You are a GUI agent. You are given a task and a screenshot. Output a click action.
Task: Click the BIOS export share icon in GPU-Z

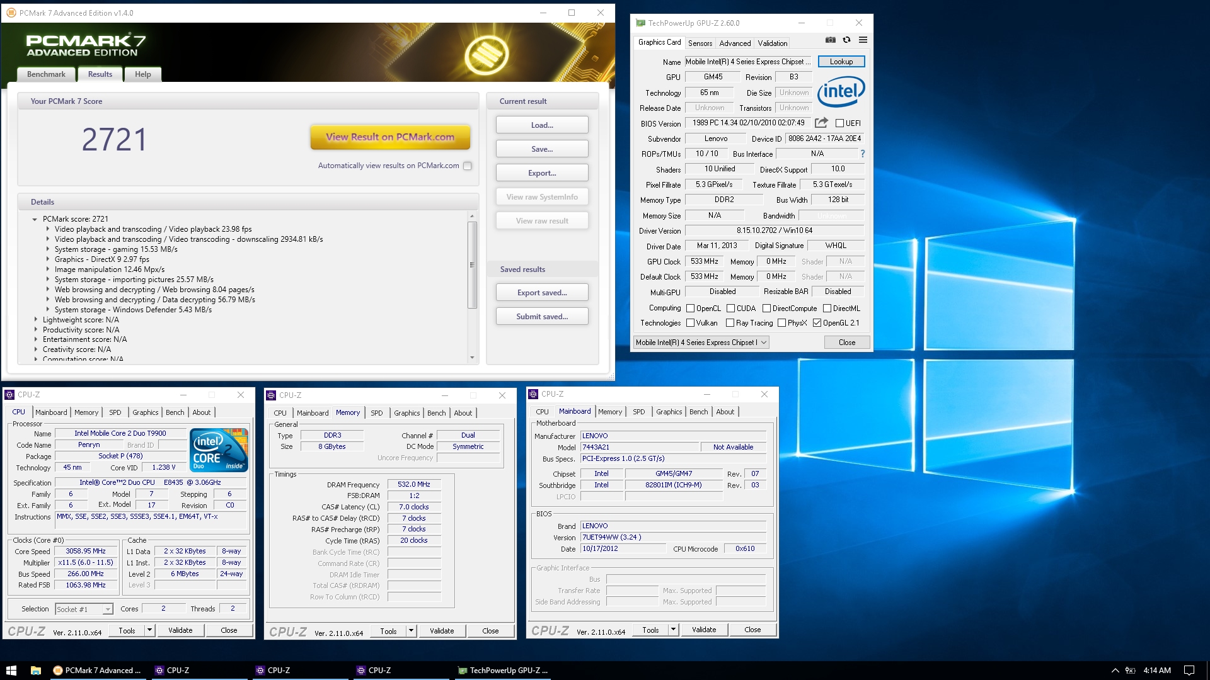821,123
